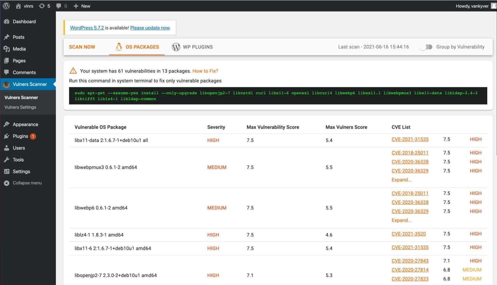The width and height of the screenshot is (497, 285).
Task: Open CVE-2018-25011 in libwebpmux3 row
Action: [x=410, y=153]
